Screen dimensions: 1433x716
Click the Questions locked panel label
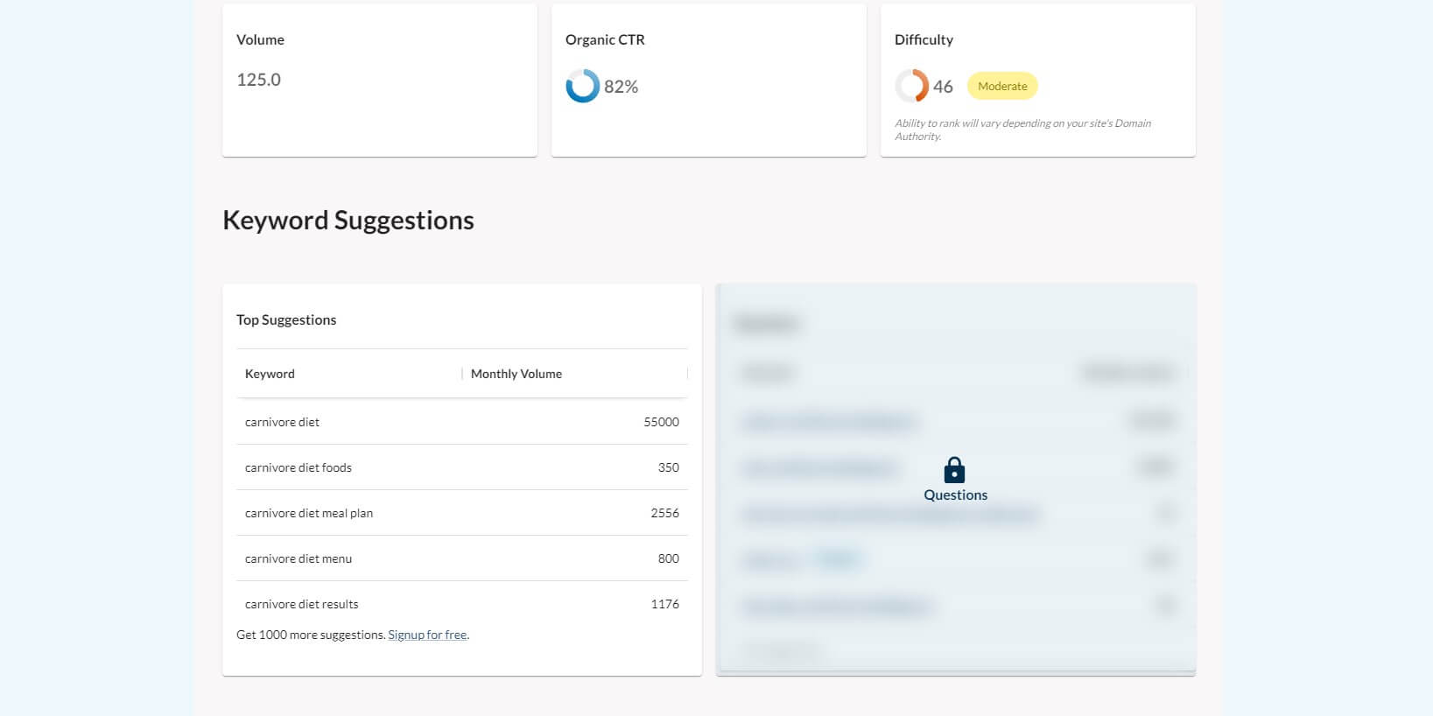pyautogui.click(x=955, y=495)
